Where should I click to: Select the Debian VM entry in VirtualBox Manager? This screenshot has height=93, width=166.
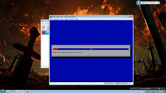click(x=45, y=33)
